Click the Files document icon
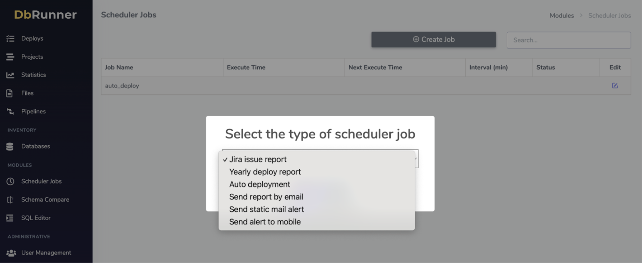The width and height of the screenshot is (643, 264). 10,93
